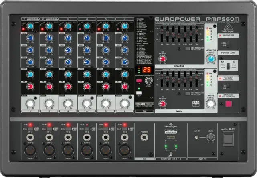Click the AUX IN mini jack
The height and width of the screenshot is (178, 257).
click(x=196, y=137)
